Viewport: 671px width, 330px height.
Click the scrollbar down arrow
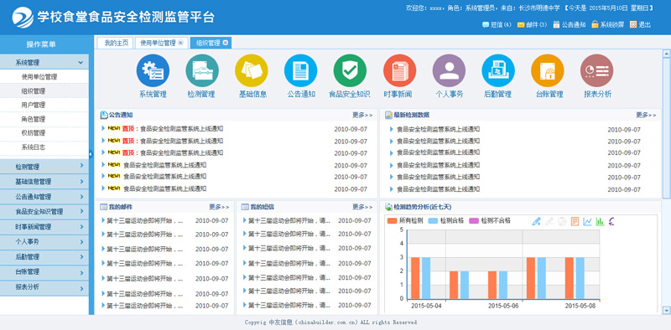point(666,311)
